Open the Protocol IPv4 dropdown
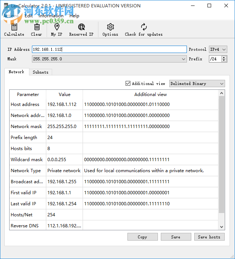 click(218, 49)
